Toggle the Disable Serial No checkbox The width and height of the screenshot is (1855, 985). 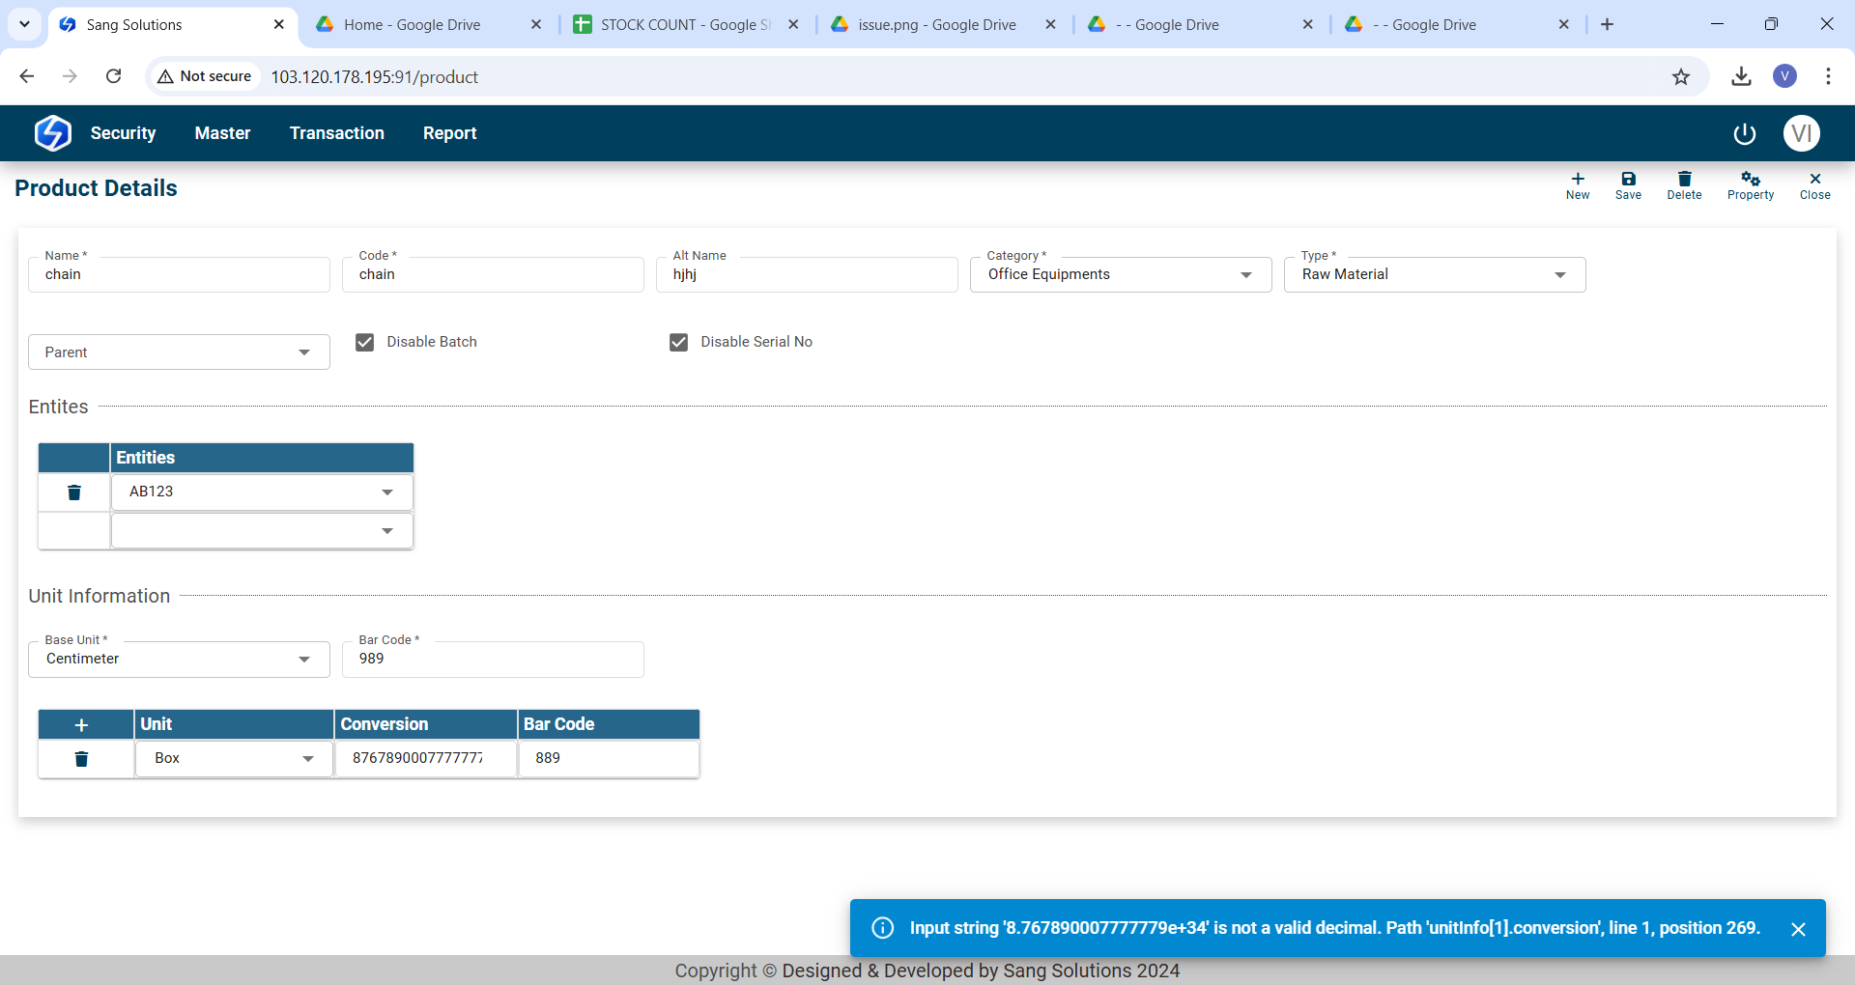click(x=679, y=343)
